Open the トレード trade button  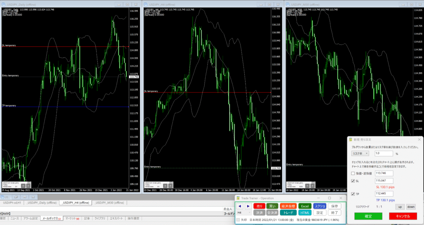pyautogui.click(x=288, y=213)
